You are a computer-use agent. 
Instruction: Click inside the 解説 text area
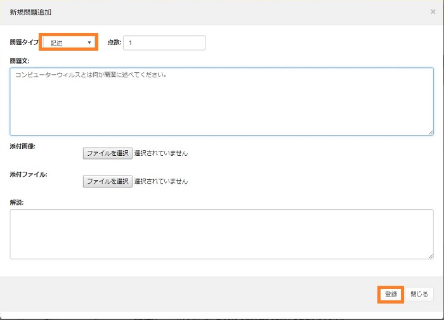point(221,234)
